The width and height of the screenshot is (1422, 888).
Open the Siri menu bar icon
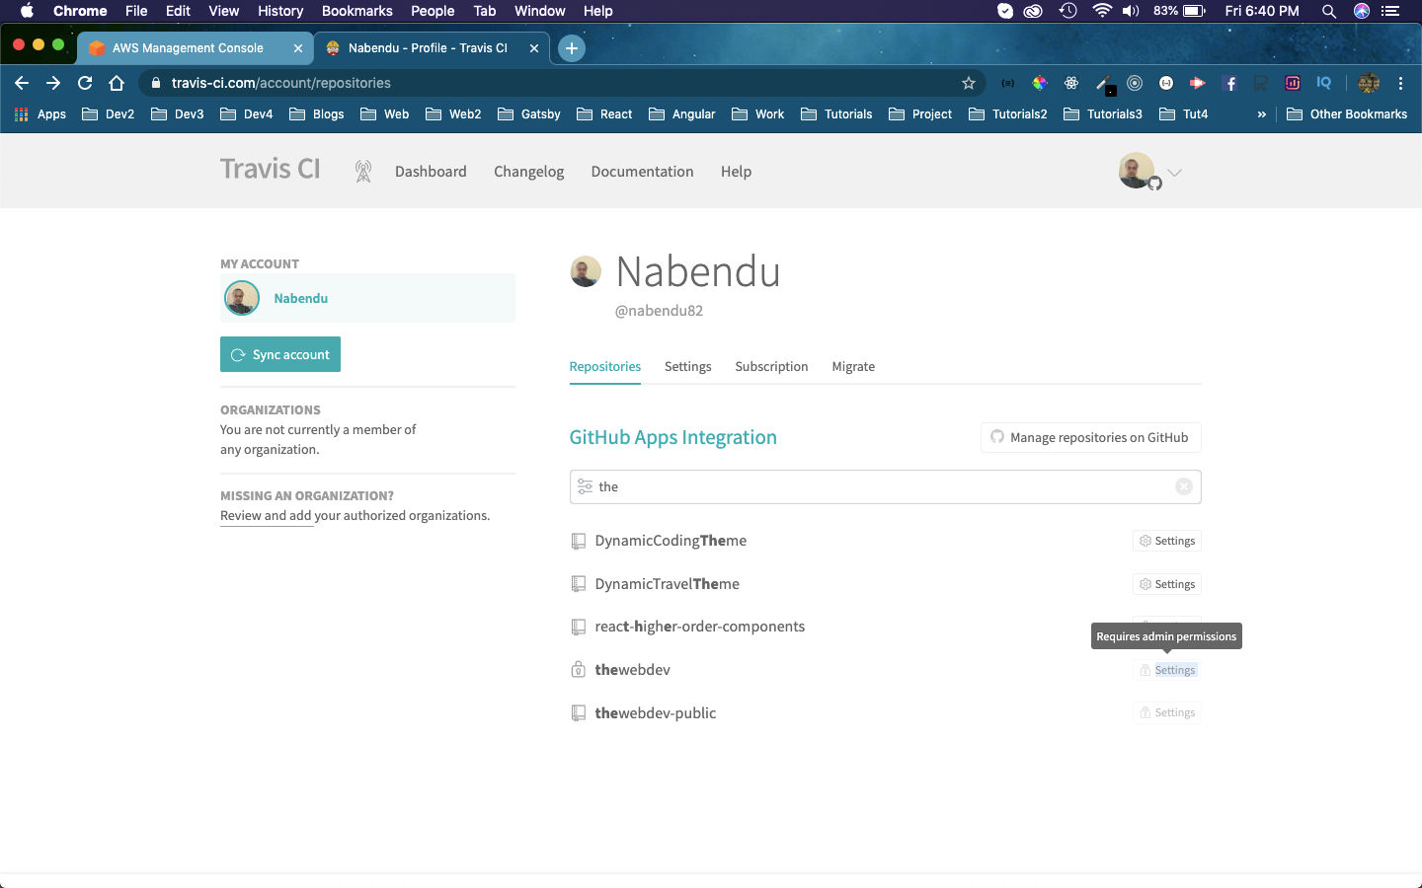1362,11
